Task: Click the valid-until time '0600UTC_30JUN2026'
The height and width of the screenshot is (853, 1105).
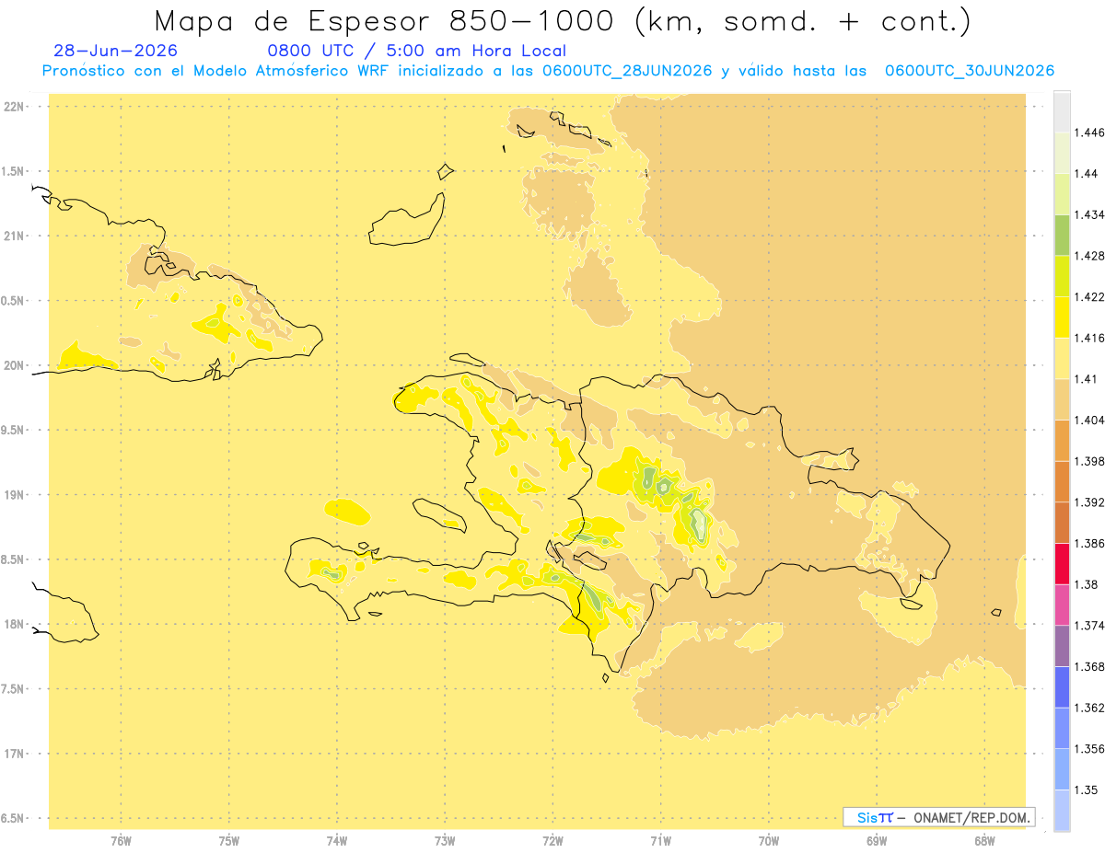Action: click(969, 71)
